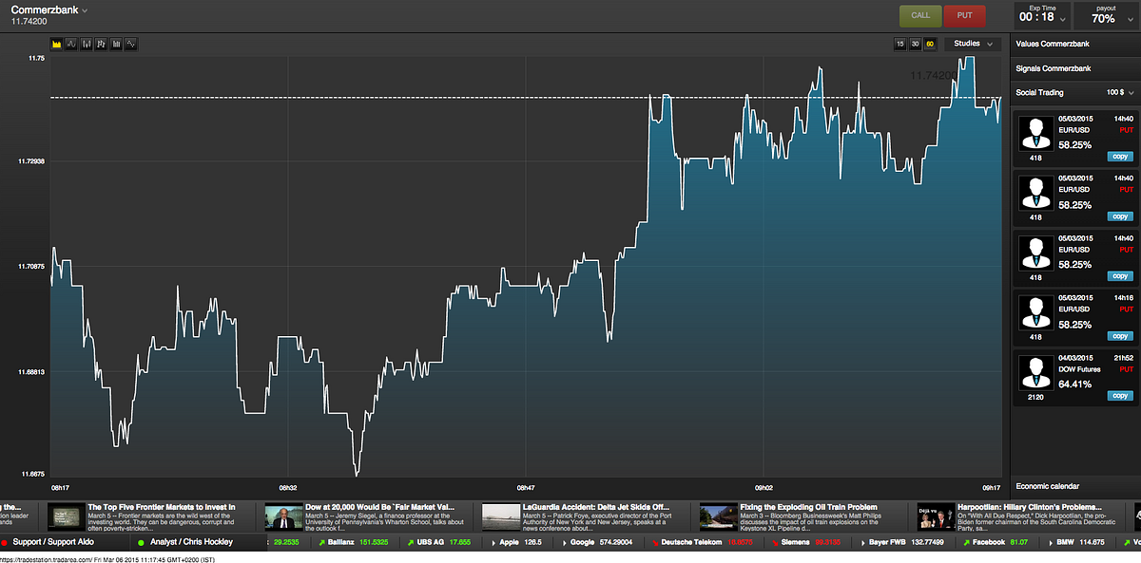Screen dimensions: 1141x563
Task: Click the LaGuardia Accident news thumbnail
Action: pos(500,516)
